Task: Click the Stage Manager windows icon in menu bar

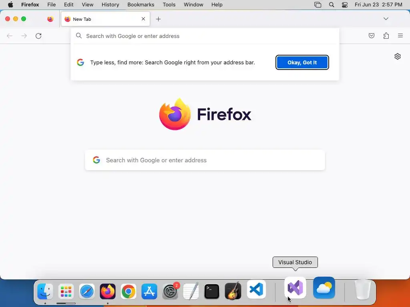Action: pyautogui.click(x=318, y=5)
